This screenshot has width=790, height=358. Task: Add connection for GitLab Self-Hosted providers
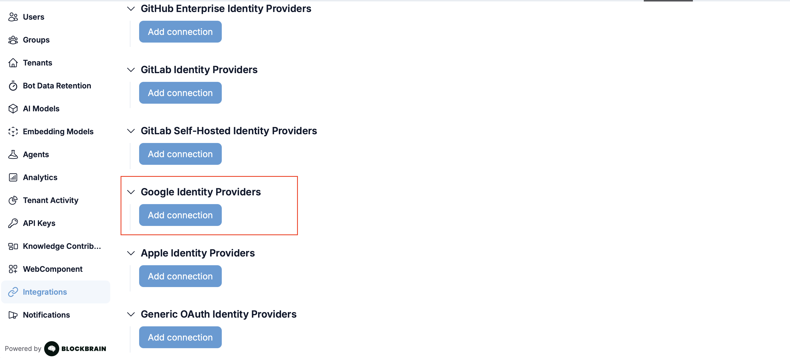click(x=180, y=154)
